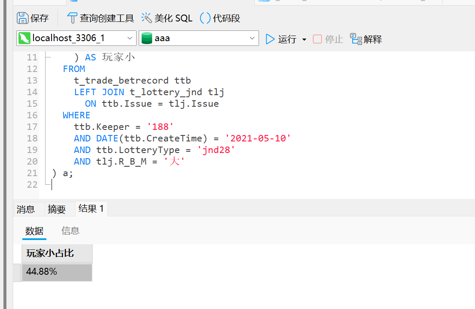Click the FROM keyword on line 12
This screenshot has width=475, height=309.
(74, 69)
